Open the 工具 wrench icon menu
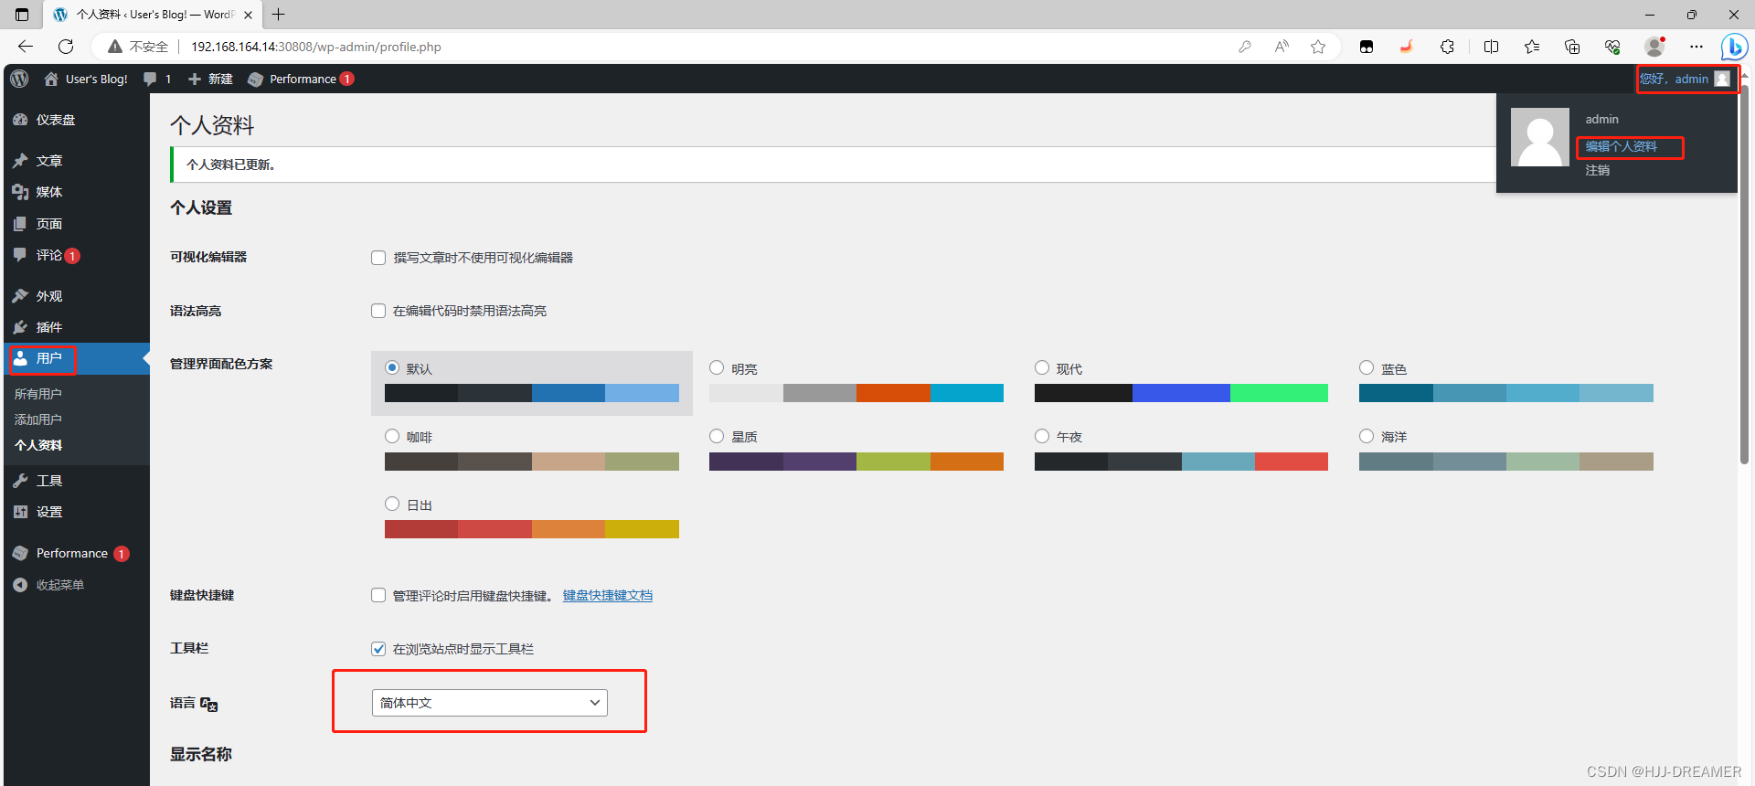The image size is (1755, 786). click(20, 481)
